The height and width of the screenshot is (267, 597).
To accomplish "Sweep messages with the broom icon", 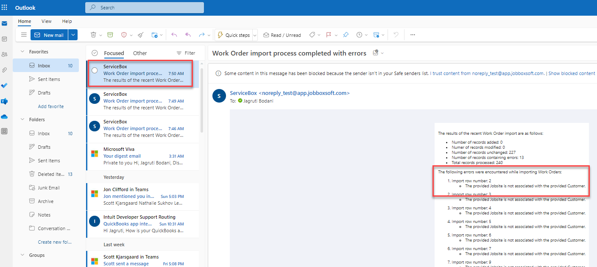I will (141, 35).
